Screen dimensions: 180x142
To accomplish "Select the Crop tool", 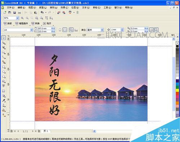I will (x=4, y=47).
